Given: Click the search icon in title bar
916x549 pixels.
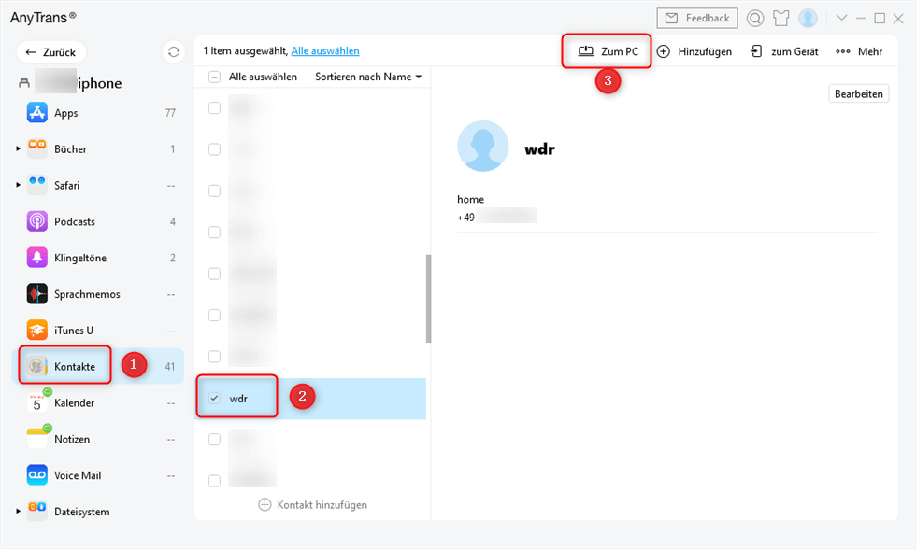Looking at the screenshot, I should [755, 19].
